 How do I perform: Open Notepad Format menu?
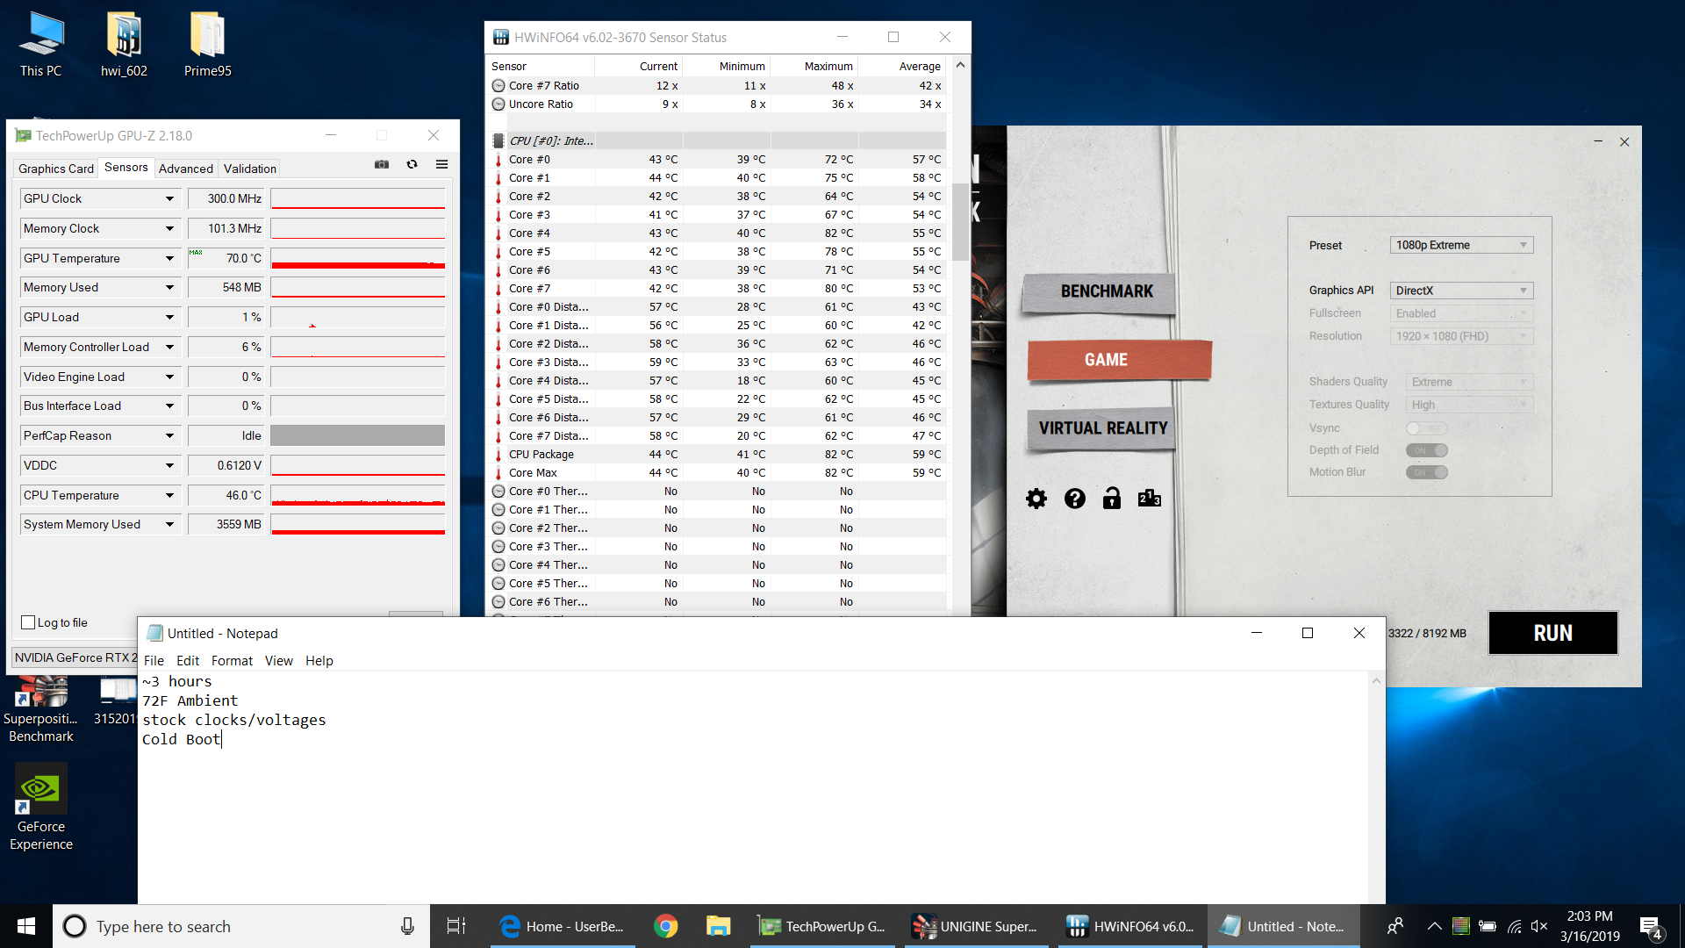[232, 661]
